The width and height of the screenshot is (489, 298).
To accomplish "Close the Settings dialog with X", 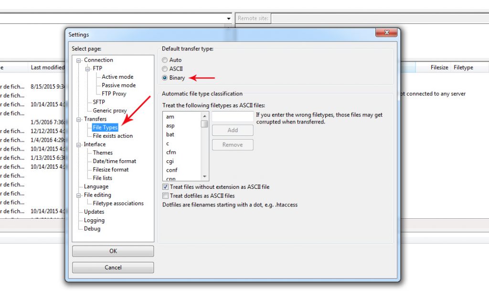I will point(386,32).
